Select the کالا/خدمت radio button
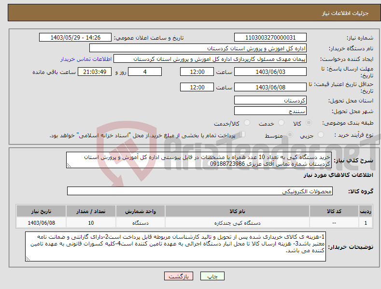This screenshot has height=289, width=381. click(247, 123)
